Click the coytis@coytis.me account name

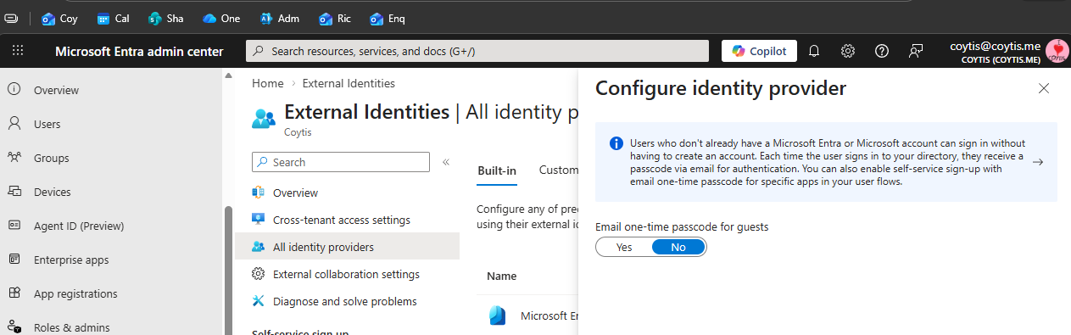pos(995,47)
